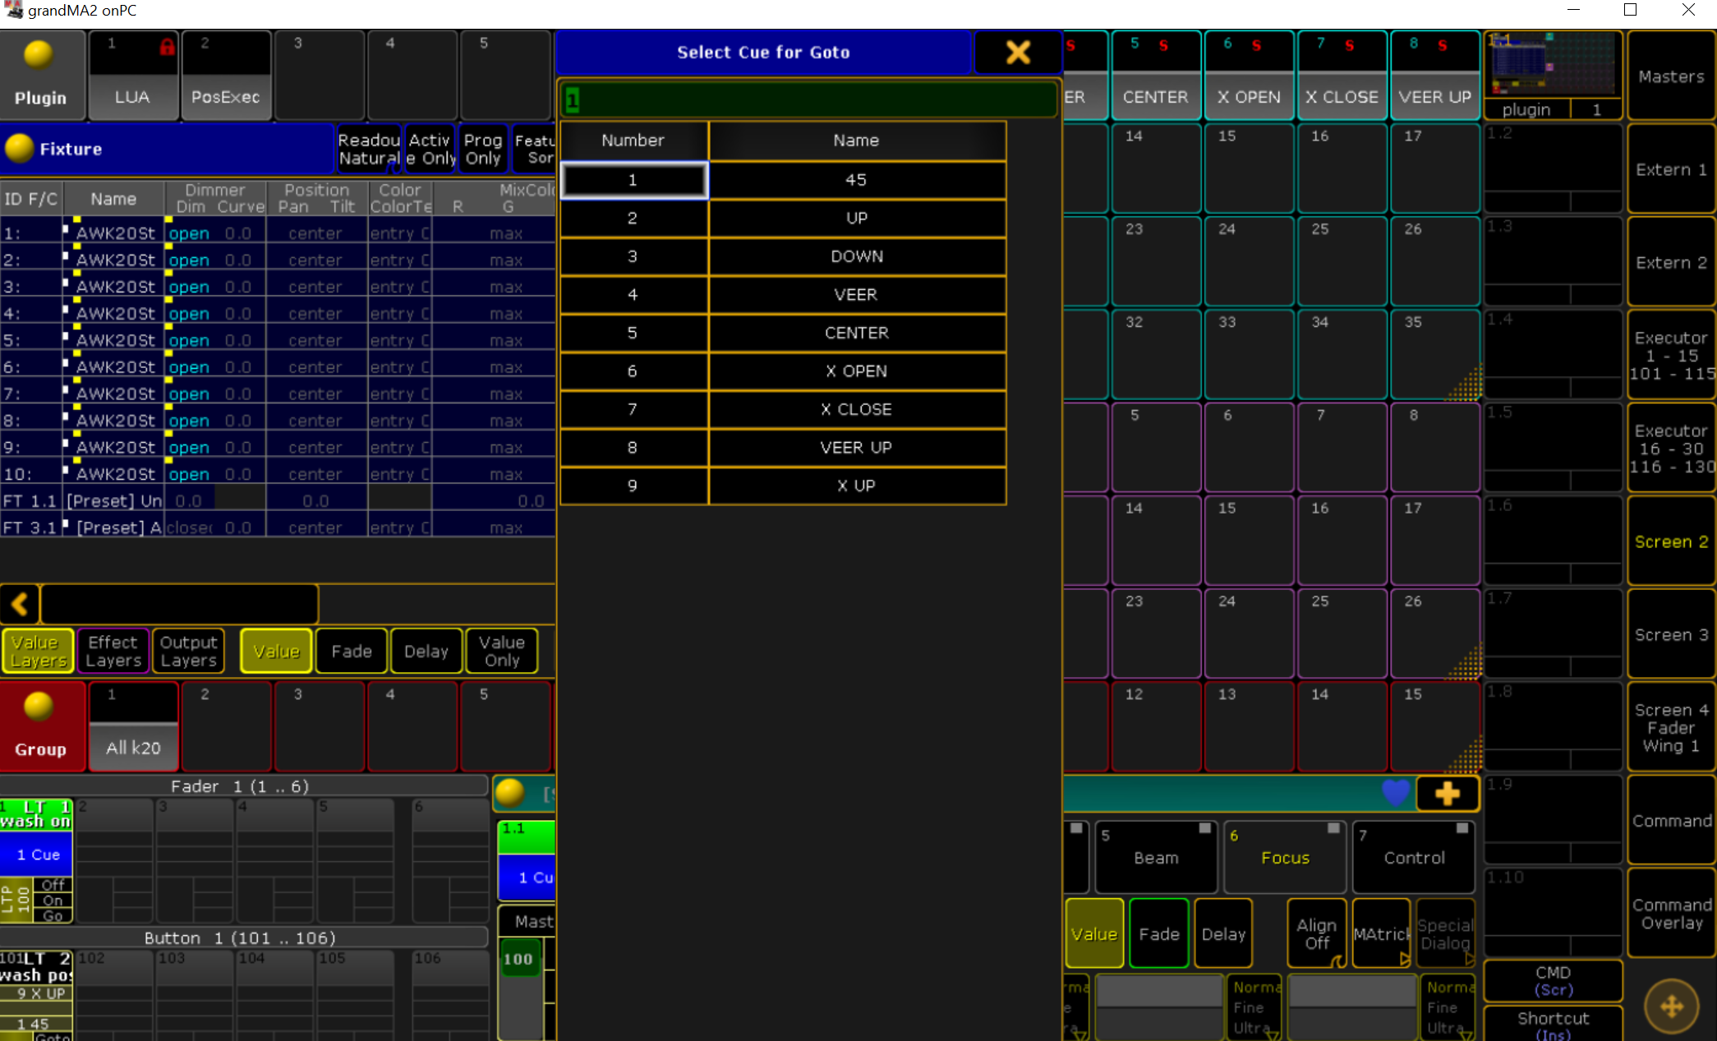The width and height of the screenshot is (1717, 1041).
Task: Click the yellow back arrow below fixture sheet
Action: [x=20, y=605]
